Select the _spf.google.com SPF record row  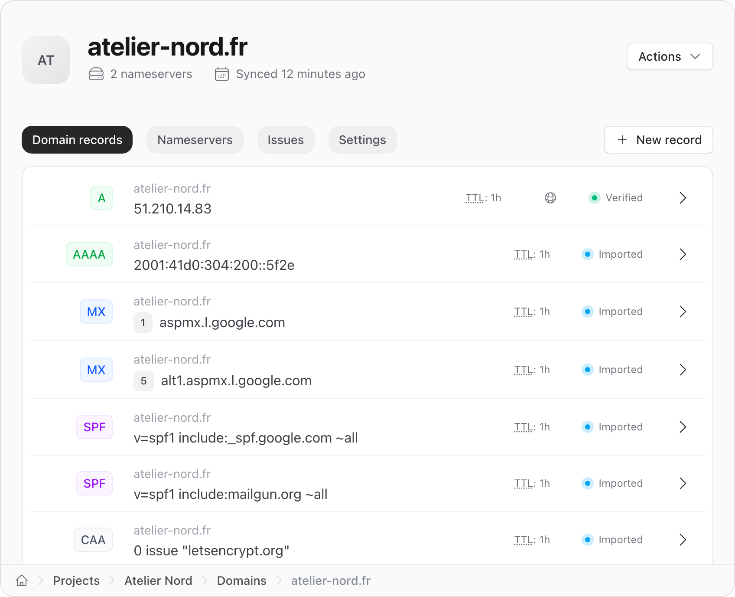click(x=367, y=427)
